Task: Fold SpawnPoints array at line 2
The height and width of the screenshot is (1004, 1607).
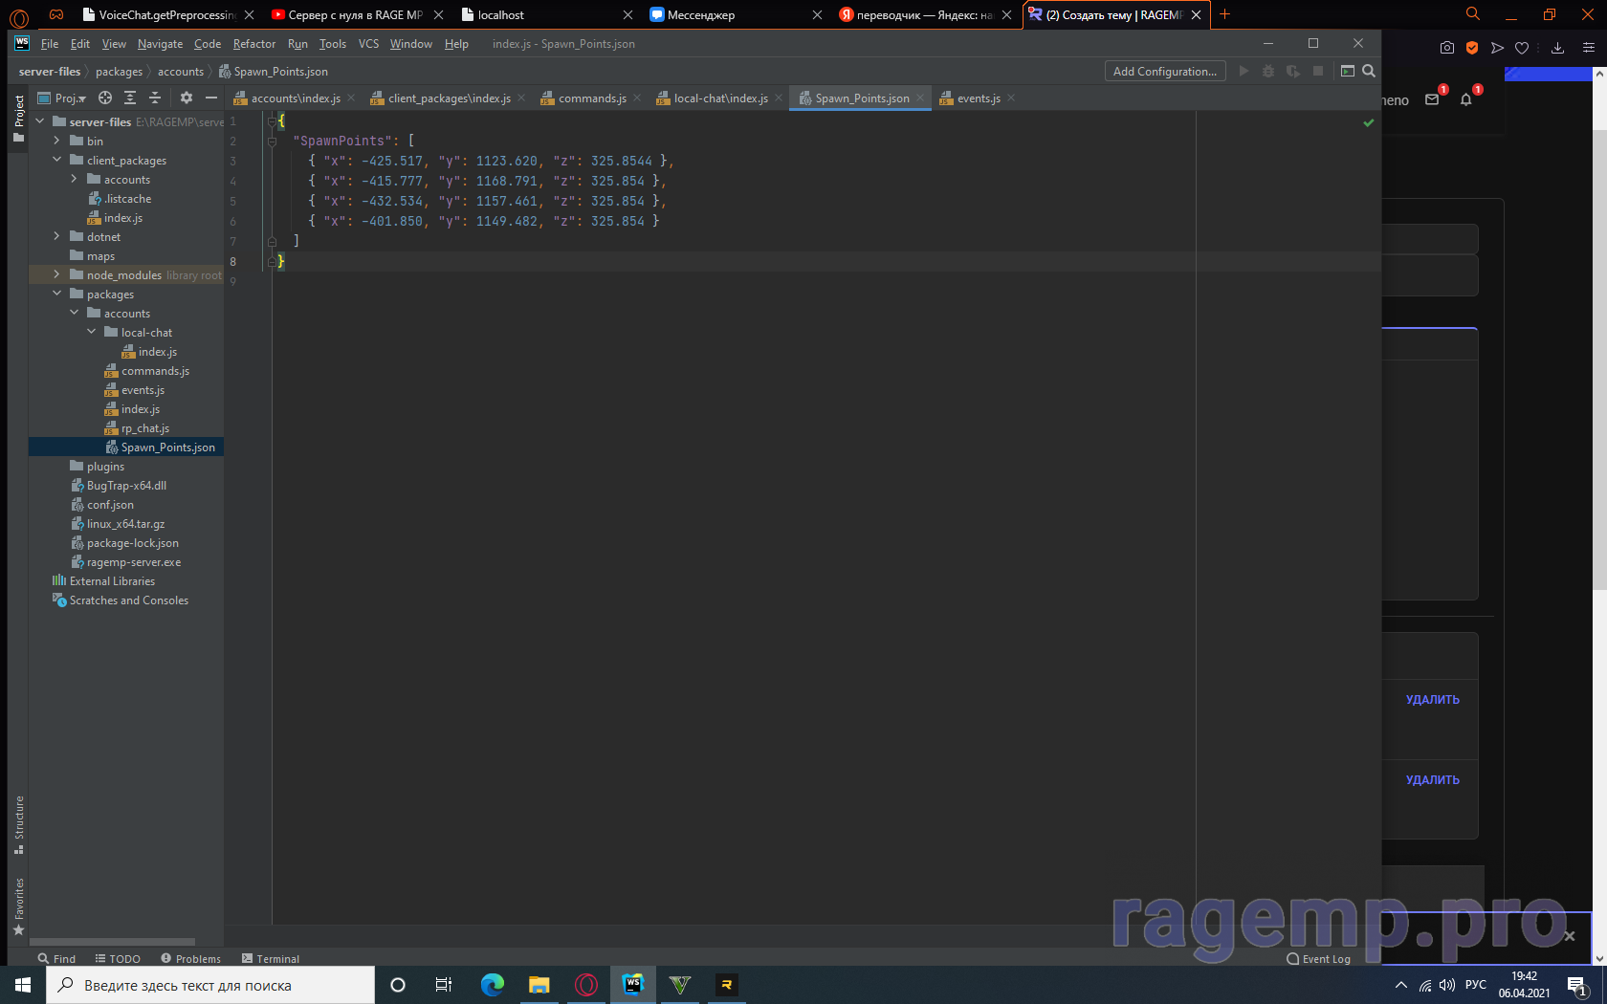Action: click(273, 141)
